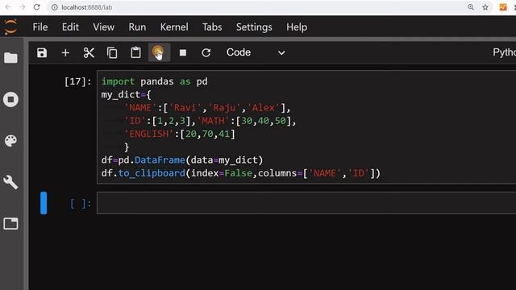This screenshot has width=516, height=290.
Task: Open the Property Inspector wrench icon
Action: click(x=10, y=182)
